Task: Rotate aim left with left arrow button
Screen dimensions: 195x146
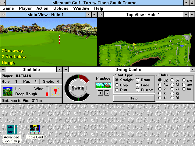Action: tap(100, 93)
